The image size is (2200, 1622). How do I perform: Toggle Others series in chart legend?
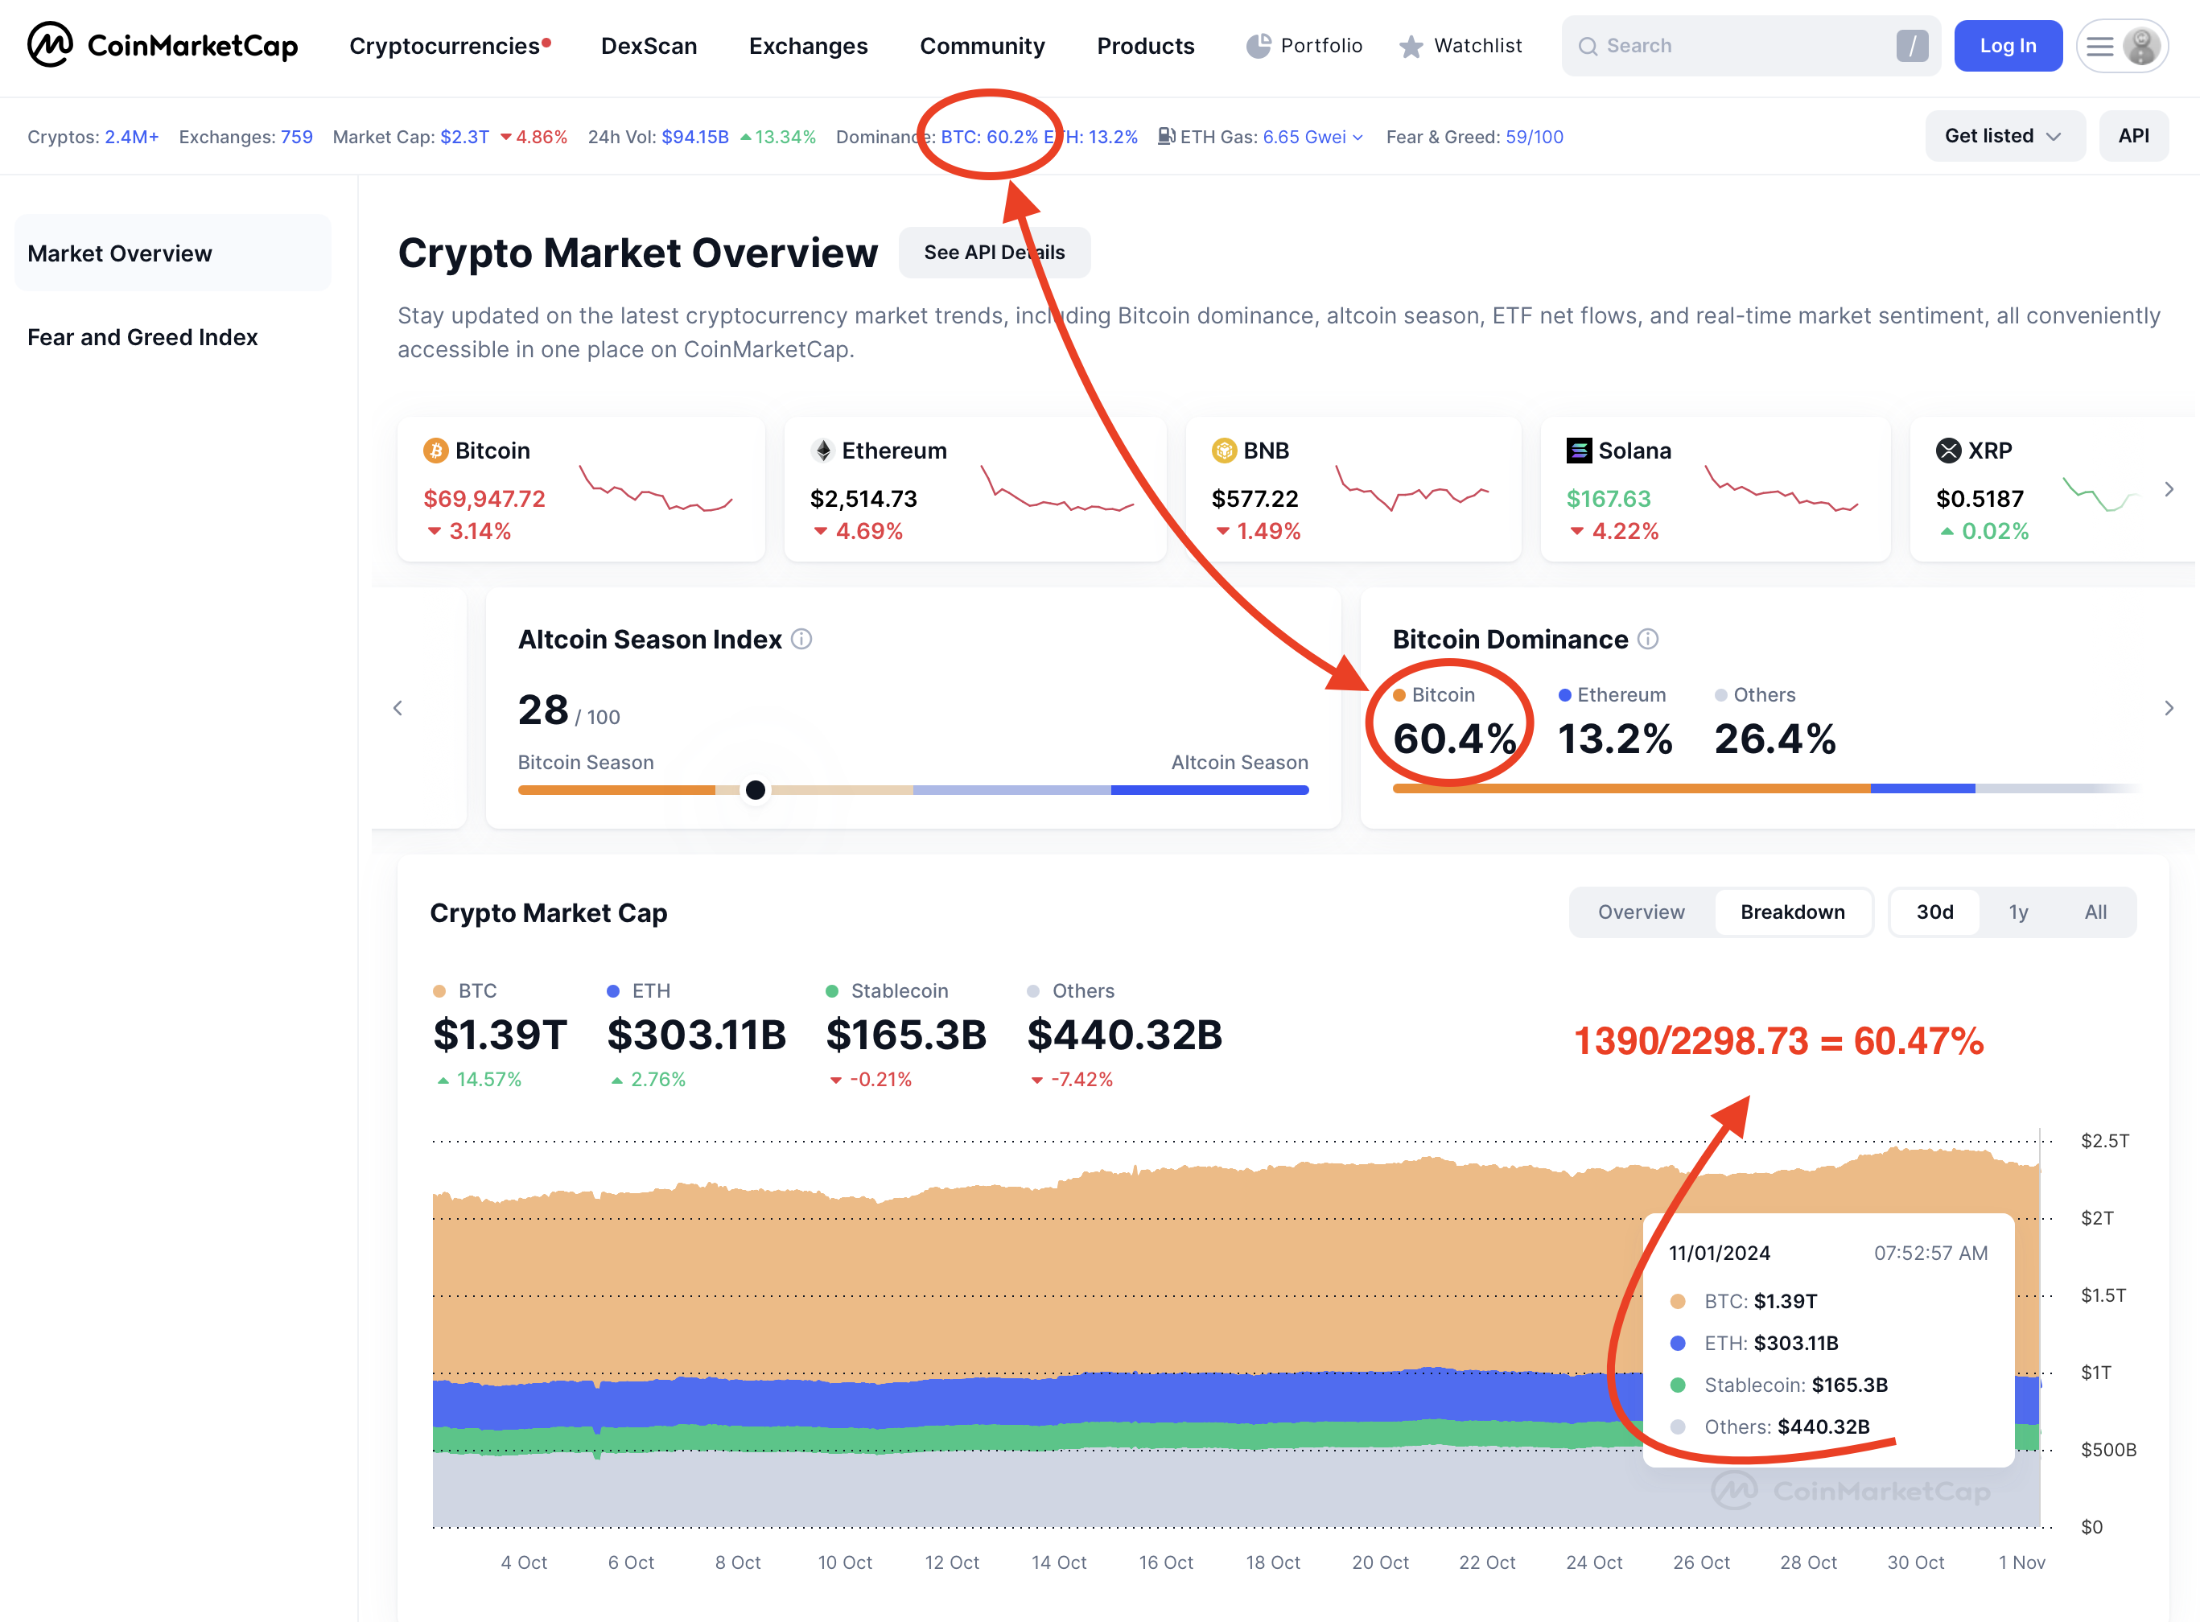(x=1071, y=990)
